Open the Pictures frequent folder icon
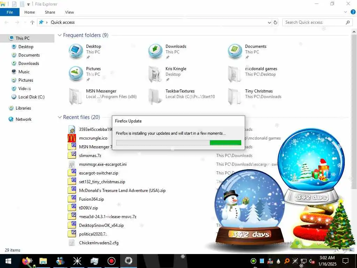The width and height of the screenshot is (357, 268). click(76, 74)
